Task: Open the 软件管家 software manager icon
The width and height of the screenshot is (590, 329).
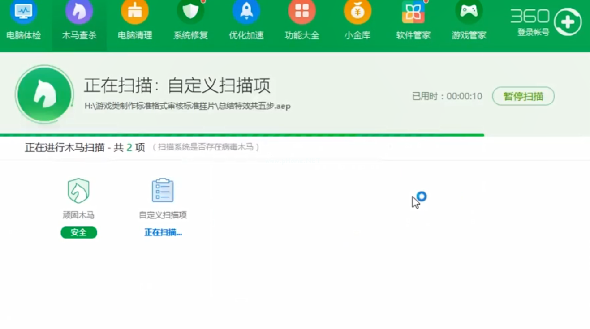Action: click(x=413, y=12)
